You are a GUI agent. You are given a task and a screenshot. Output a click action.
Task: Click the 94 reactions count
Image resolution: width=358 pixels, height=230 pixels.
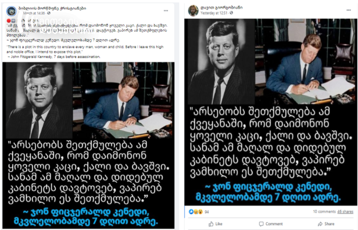[207, 212]
